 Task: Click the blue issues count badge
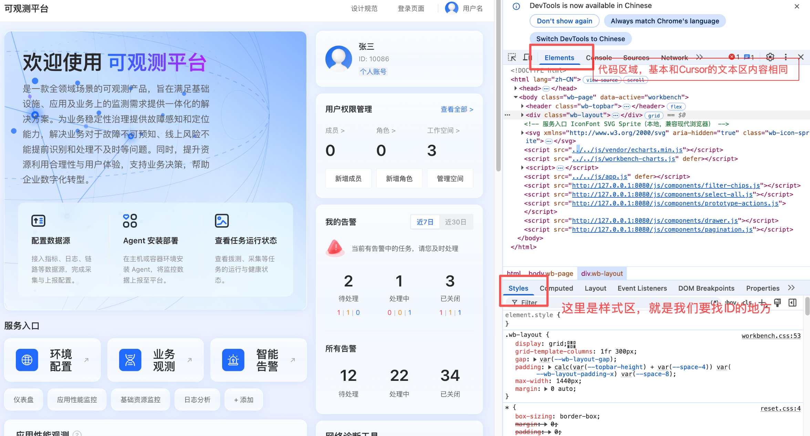pyautogui.click(x=749, y=57)
